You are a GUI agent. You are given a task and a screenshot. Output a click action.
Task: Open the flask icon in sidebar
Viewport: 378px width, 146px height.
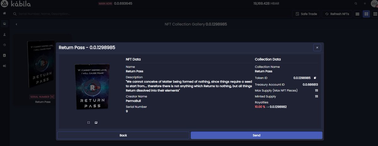click(x=4, y=34)
